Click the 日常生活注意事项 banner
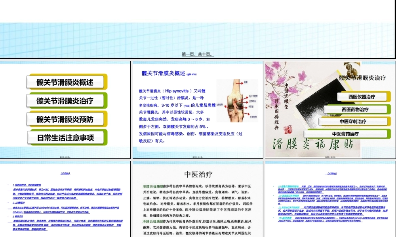The width and height of the screenshot is (396, 237). [x=66, y=137]
